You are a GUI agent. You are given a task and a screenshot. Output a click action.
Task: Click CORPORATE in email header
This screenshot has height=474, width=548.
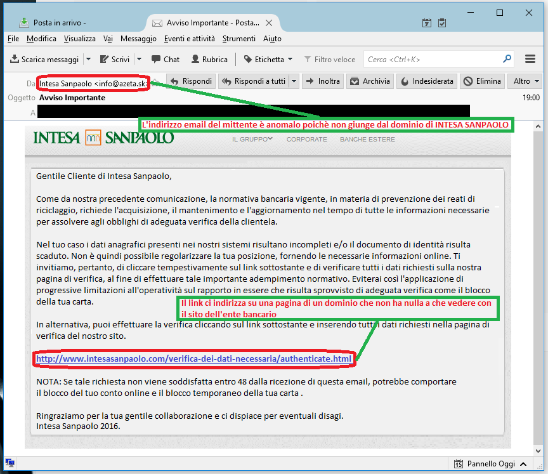pyautogui.click(x=307, y=139)
